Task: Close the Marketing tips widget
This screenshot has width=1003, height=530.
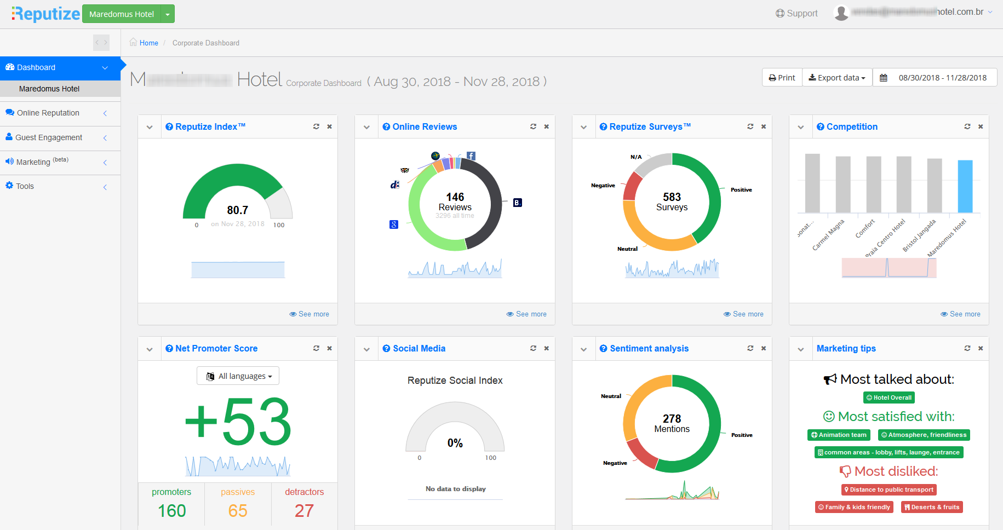Action: (981, 348)
